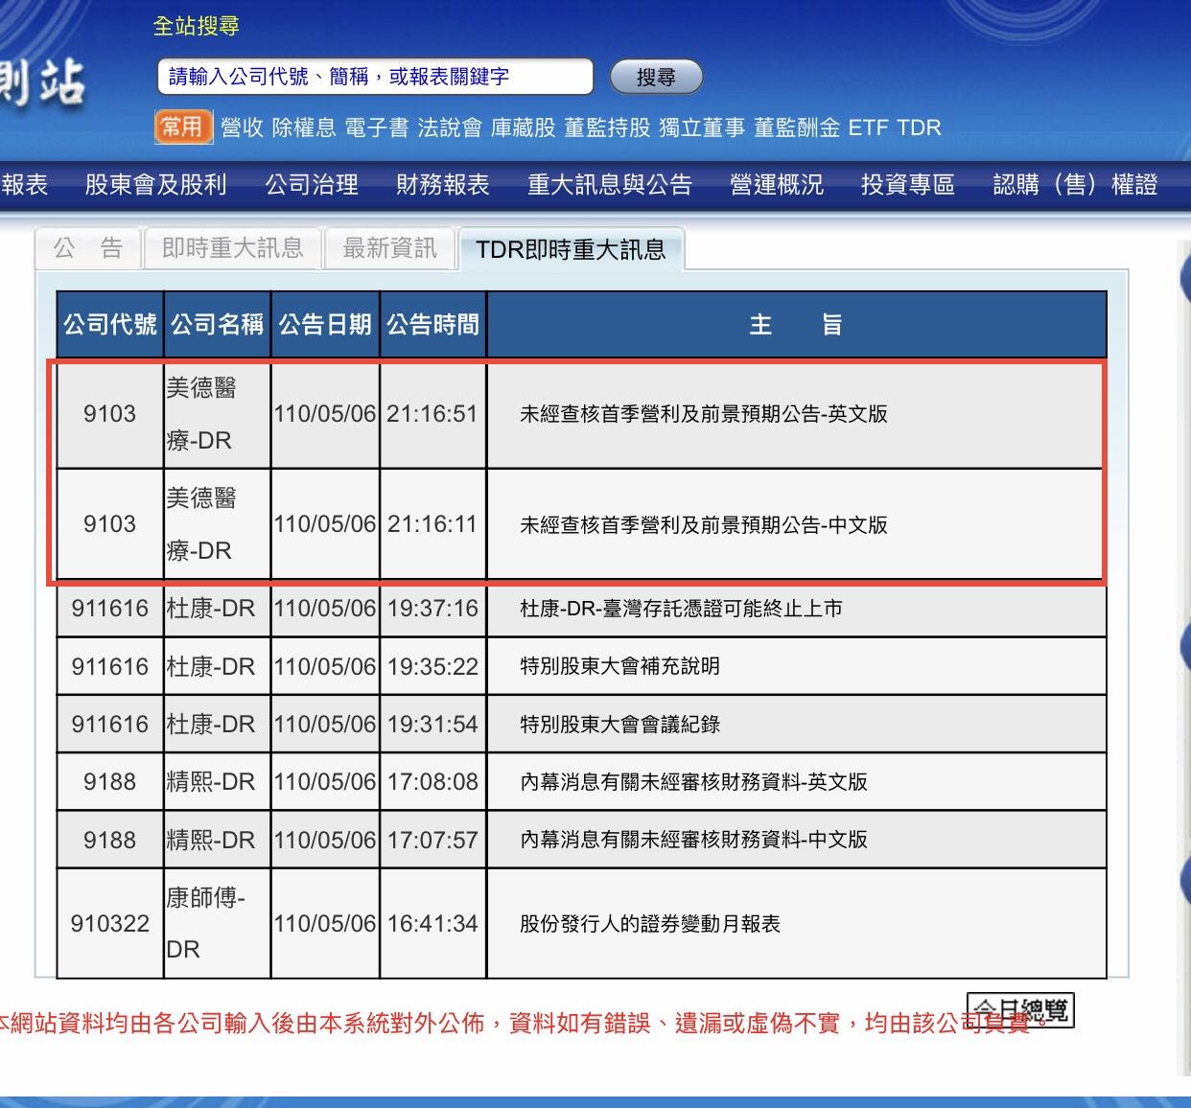Image resolution: width=1191 pixels, height=1108 pixels.
Task: Open the 除權息 quick link
Action: [304, 127]
